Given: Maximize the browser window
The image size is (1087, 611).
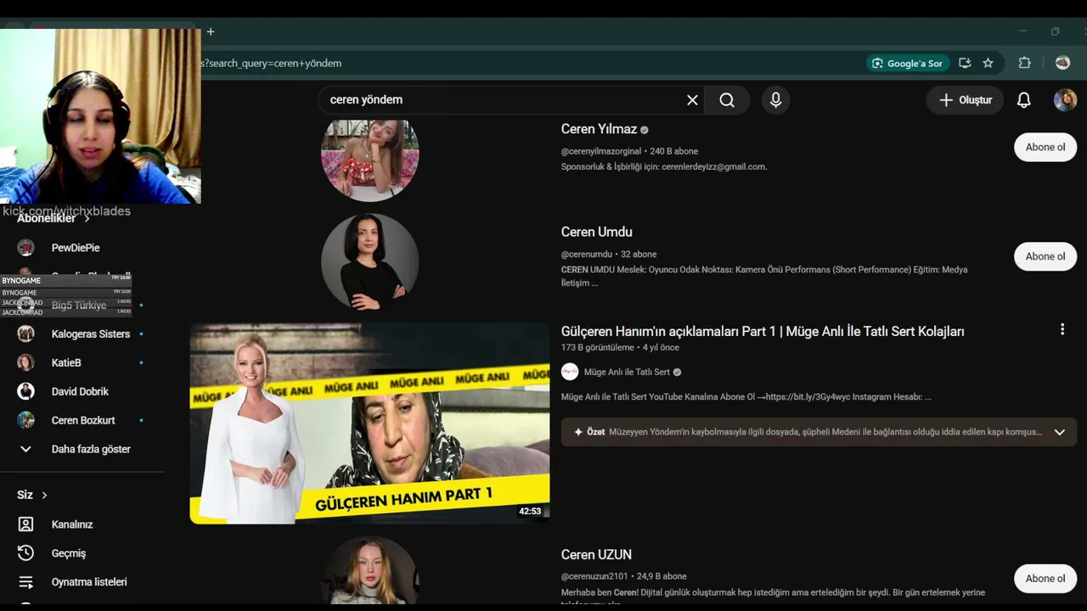Looking at the screenshot, I should (1055, 32).
